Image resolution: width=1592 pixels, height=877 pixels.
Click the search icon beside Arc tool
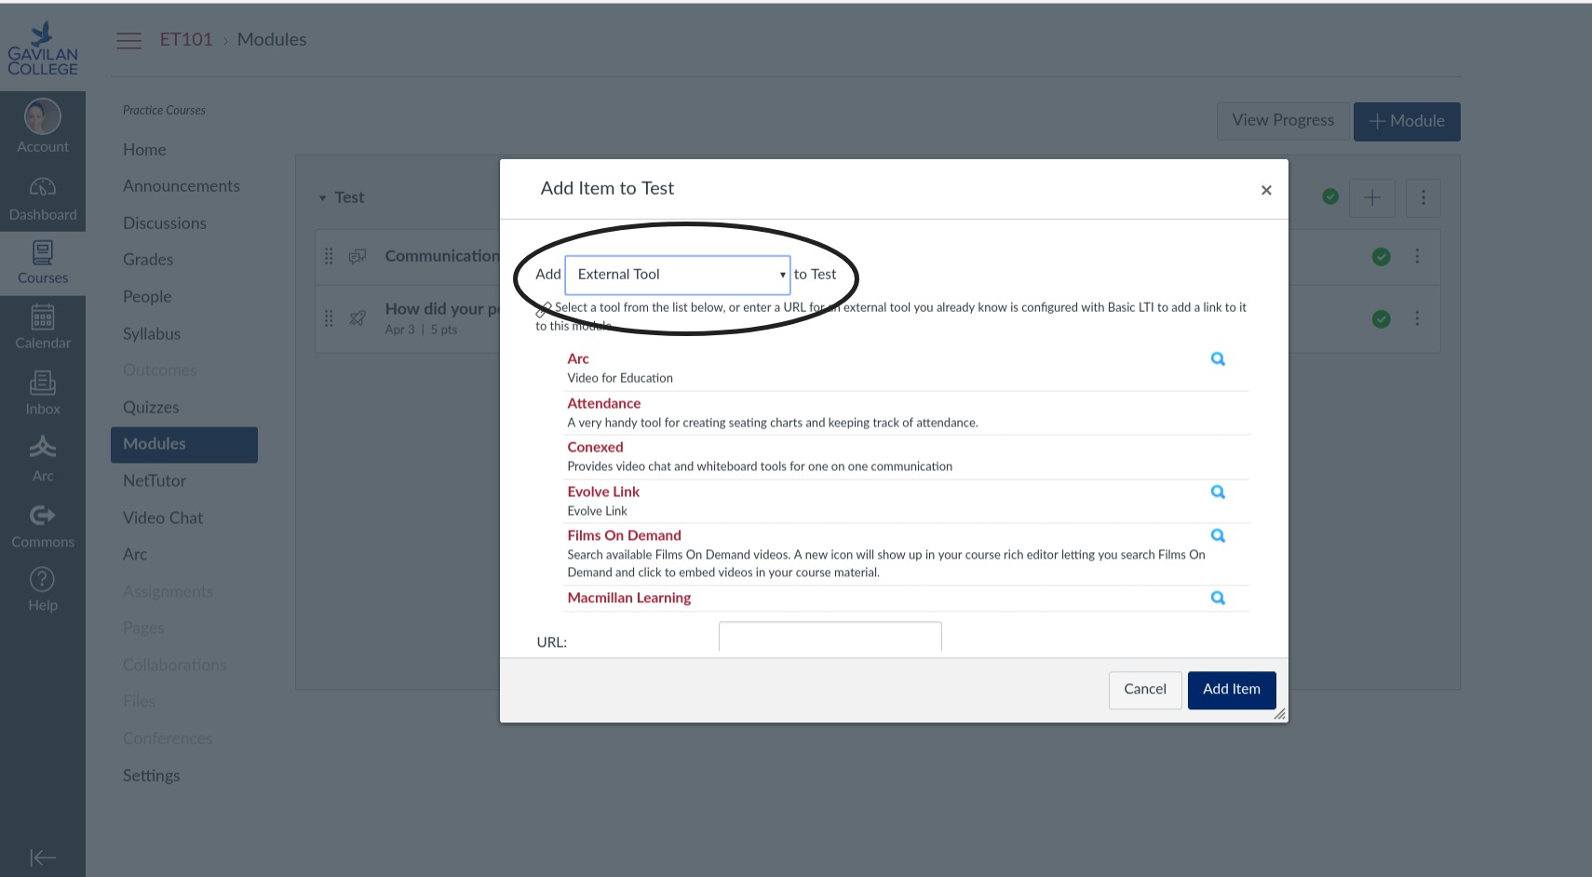(x=1218, y=359)
